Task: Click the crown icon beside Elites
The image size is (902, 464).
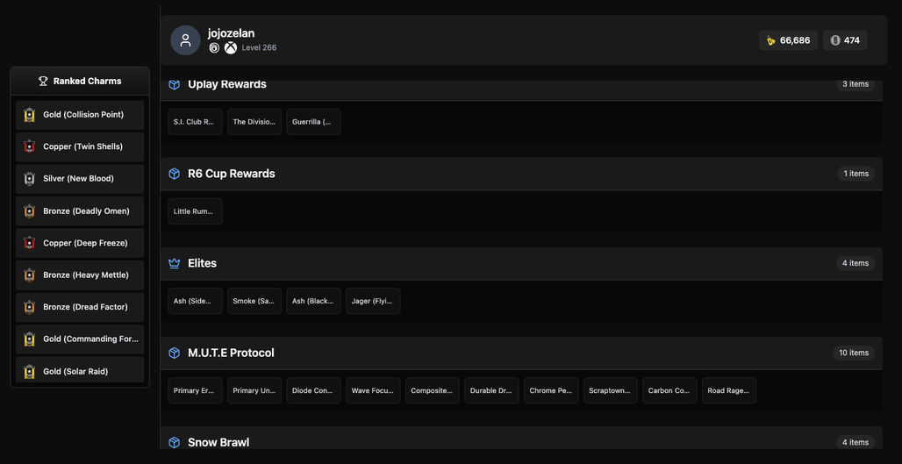Action: coord(175,263)
